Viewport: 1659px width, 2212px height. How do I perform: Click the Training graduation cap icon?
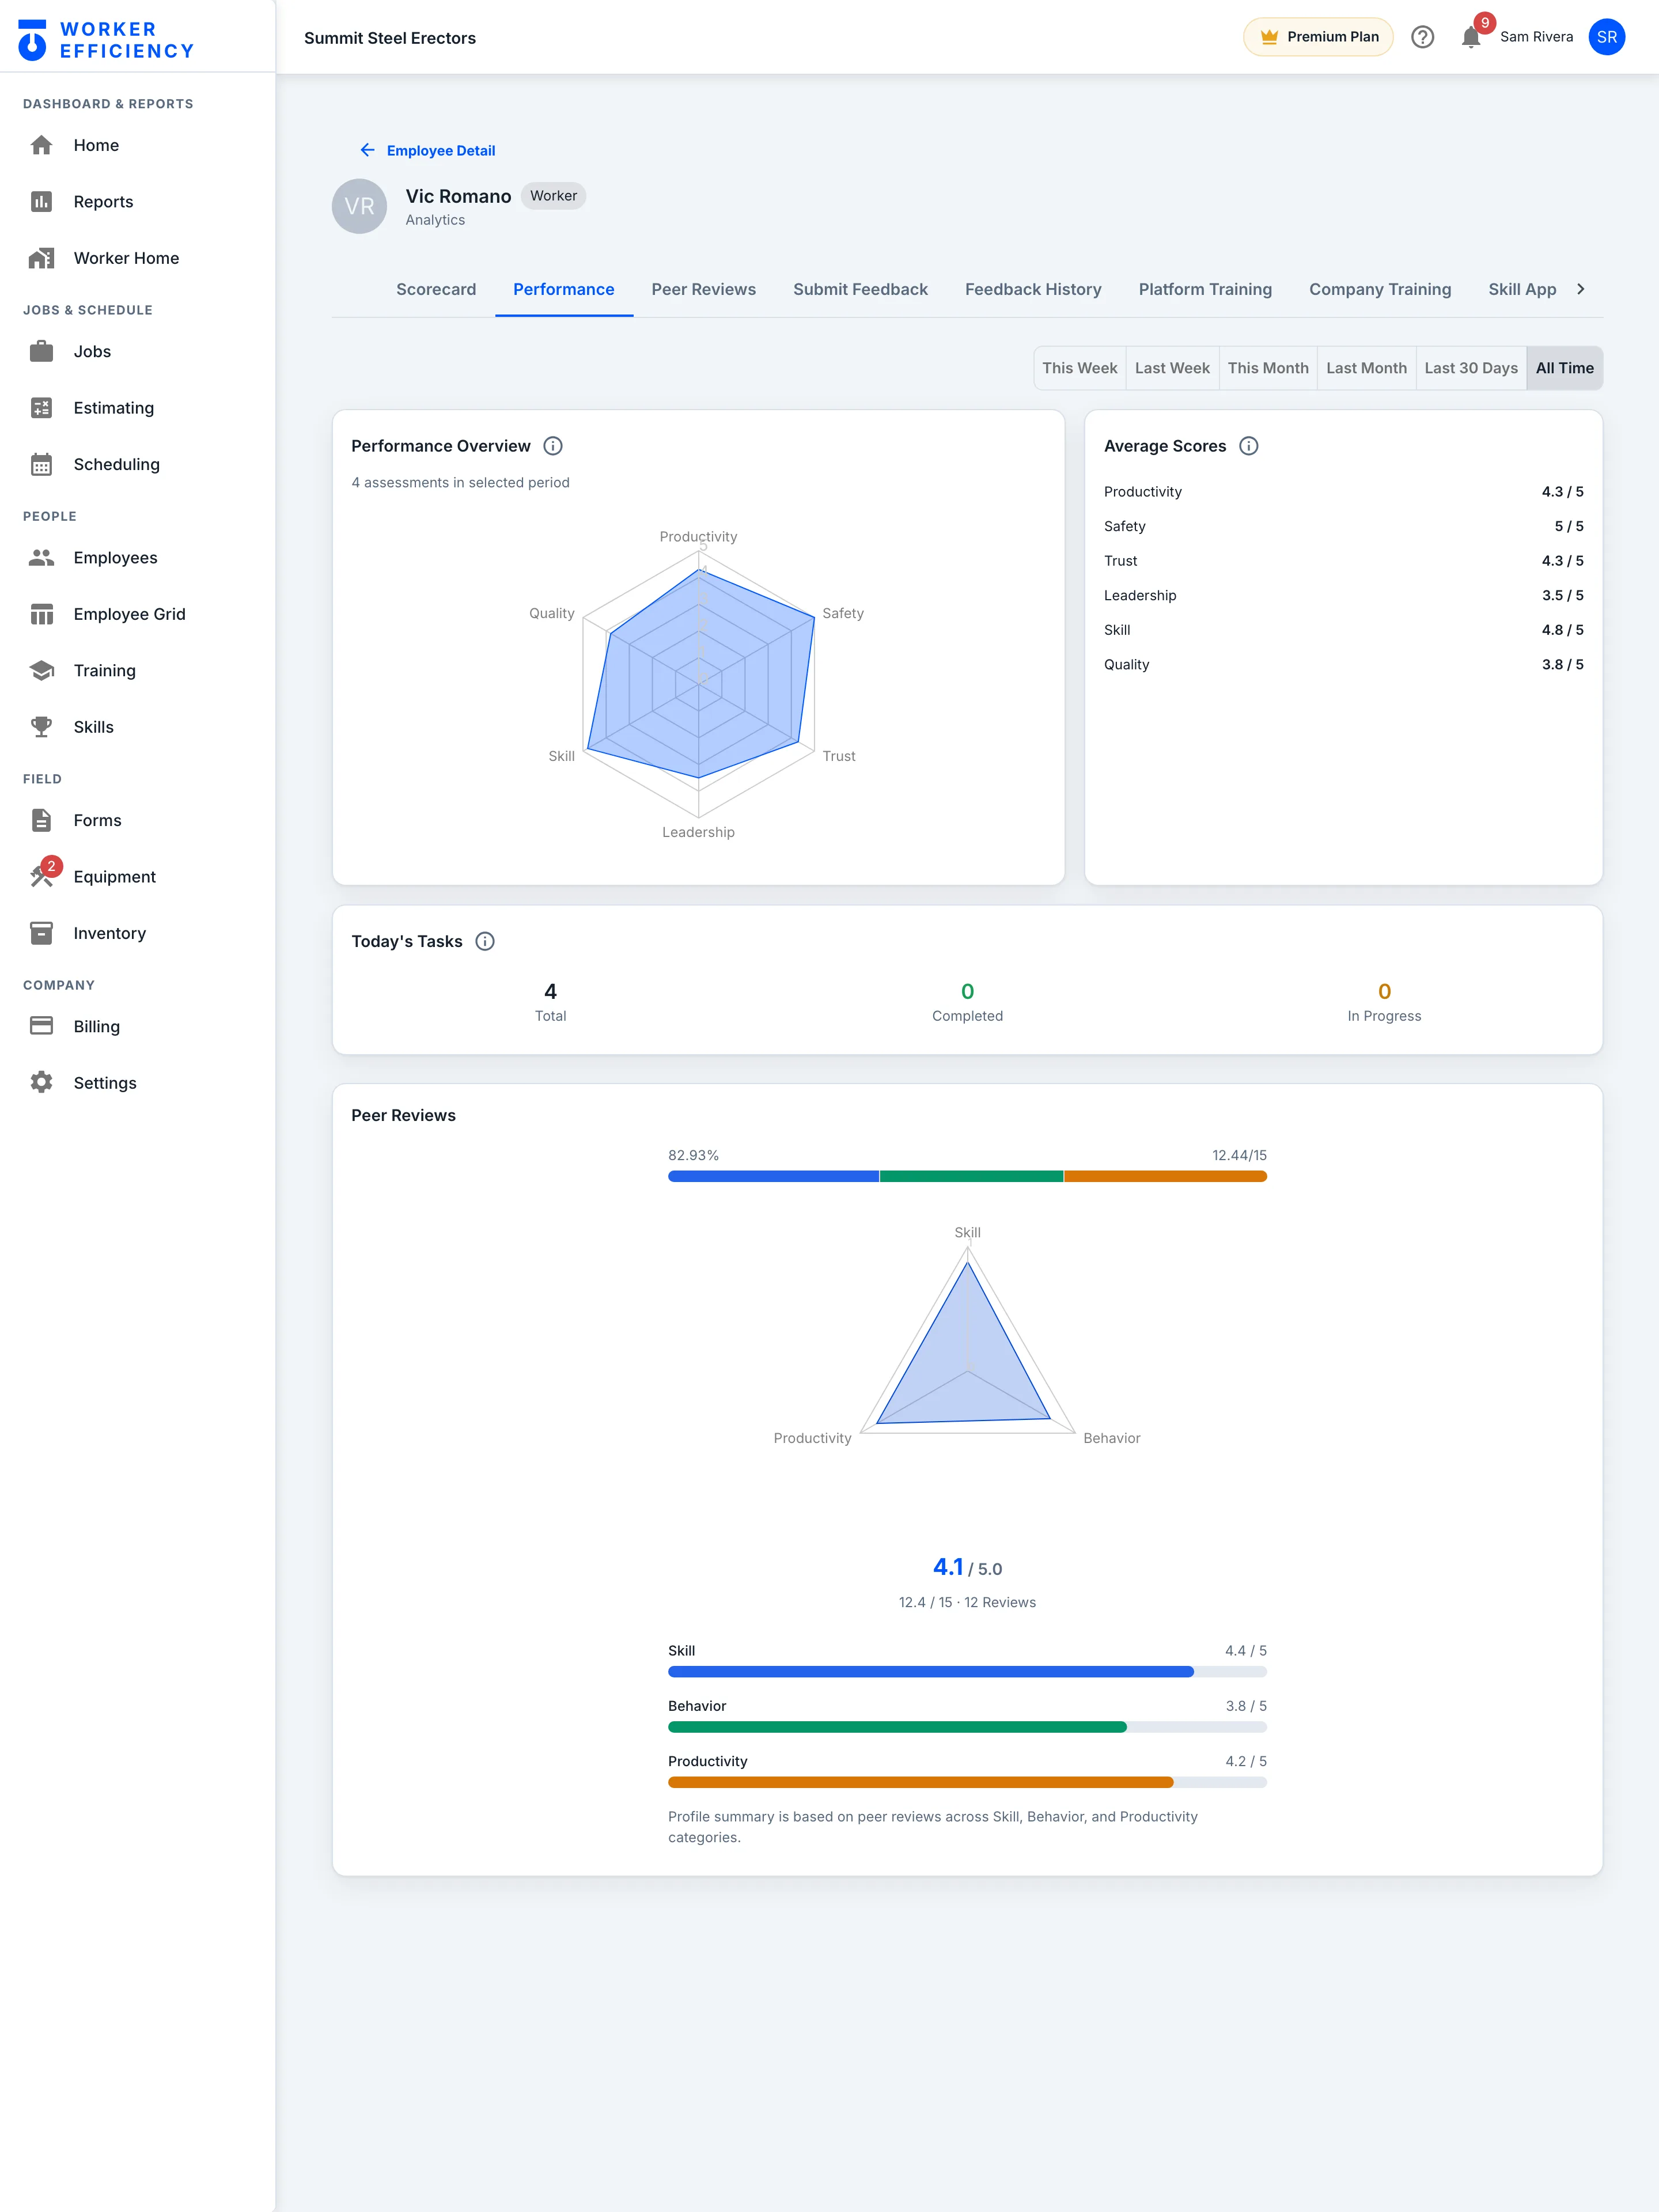click(x=41, y=670)
